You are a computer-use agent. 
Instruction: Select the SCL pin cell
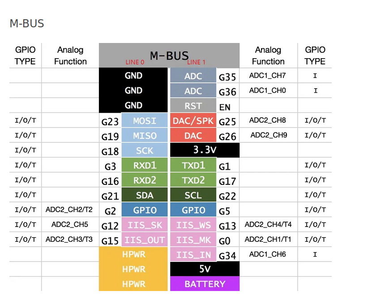point(193,195)
